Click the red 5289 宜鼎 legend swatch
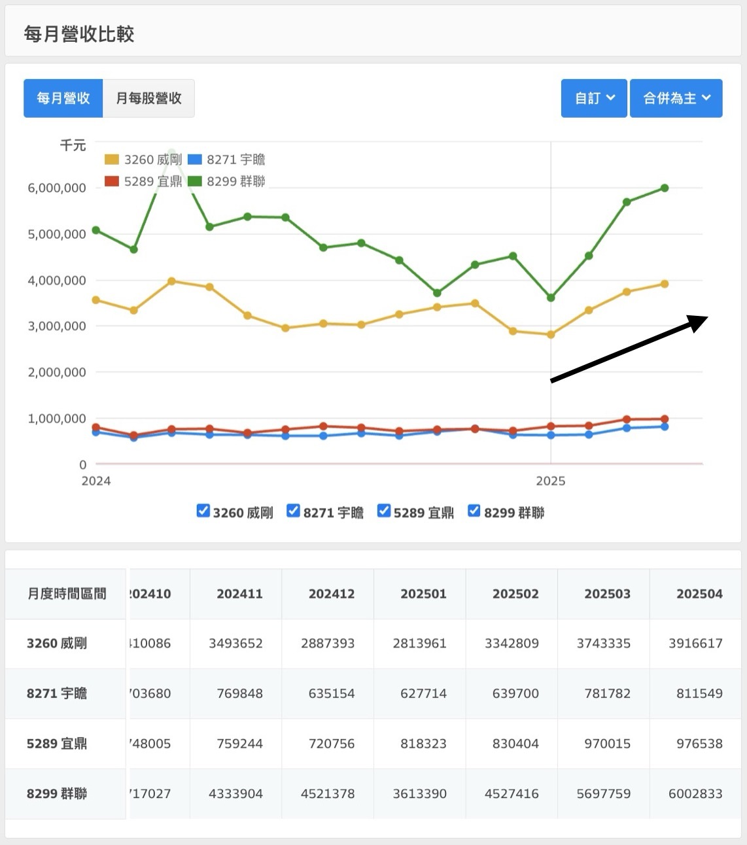Screen dimensions: 747x845 click(x=112, y=181)
